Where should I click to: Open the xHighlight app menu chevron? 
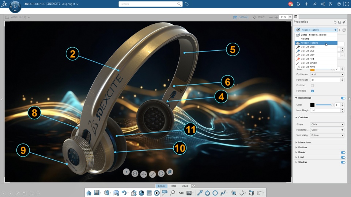[77, 4]
